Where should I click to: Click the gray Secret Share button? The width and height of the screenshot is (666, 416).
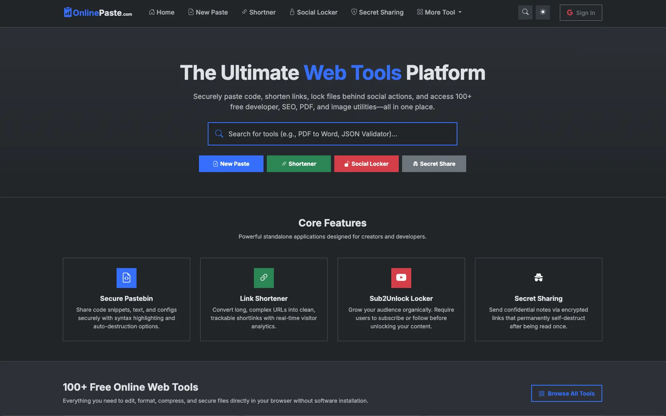434,164
